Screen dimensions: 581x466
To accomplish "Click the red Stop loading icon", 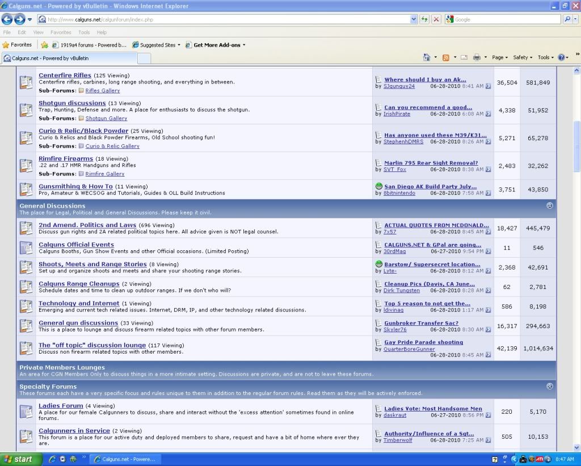I will tap(436, 19).
